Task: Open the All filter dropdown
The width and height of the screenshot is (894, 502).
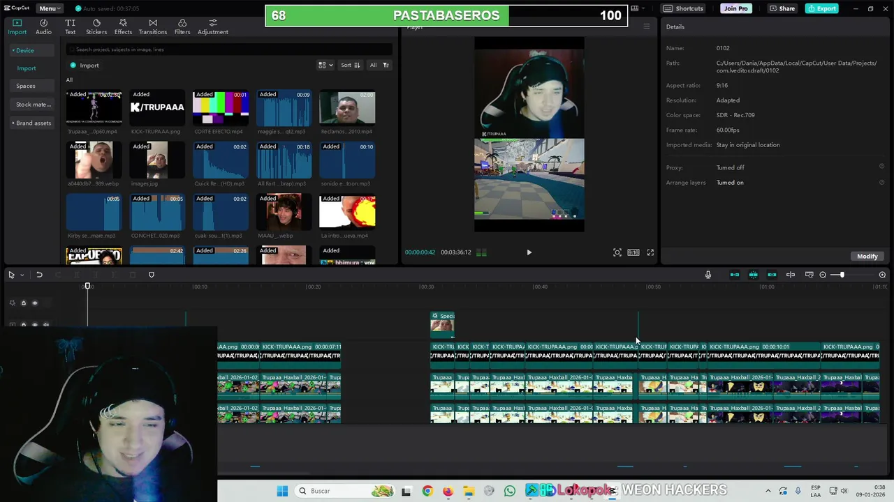Action: [x=379, y=65]
